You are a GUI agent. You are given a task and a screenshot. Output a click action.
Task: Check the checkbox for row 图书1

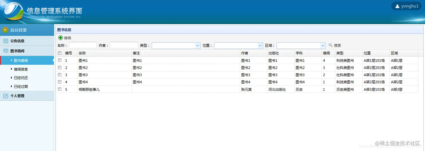(60, 60)
